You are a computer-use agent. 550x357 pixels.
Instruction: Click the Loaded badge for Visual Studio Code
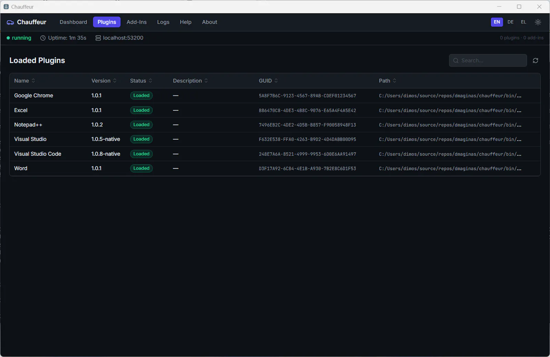(141, 154)
